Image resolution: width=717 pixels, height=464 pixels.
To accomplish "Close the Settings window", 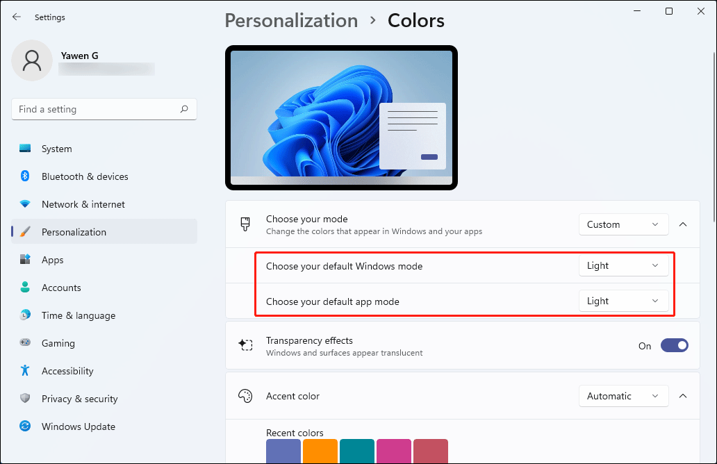I will coord(700,11).
